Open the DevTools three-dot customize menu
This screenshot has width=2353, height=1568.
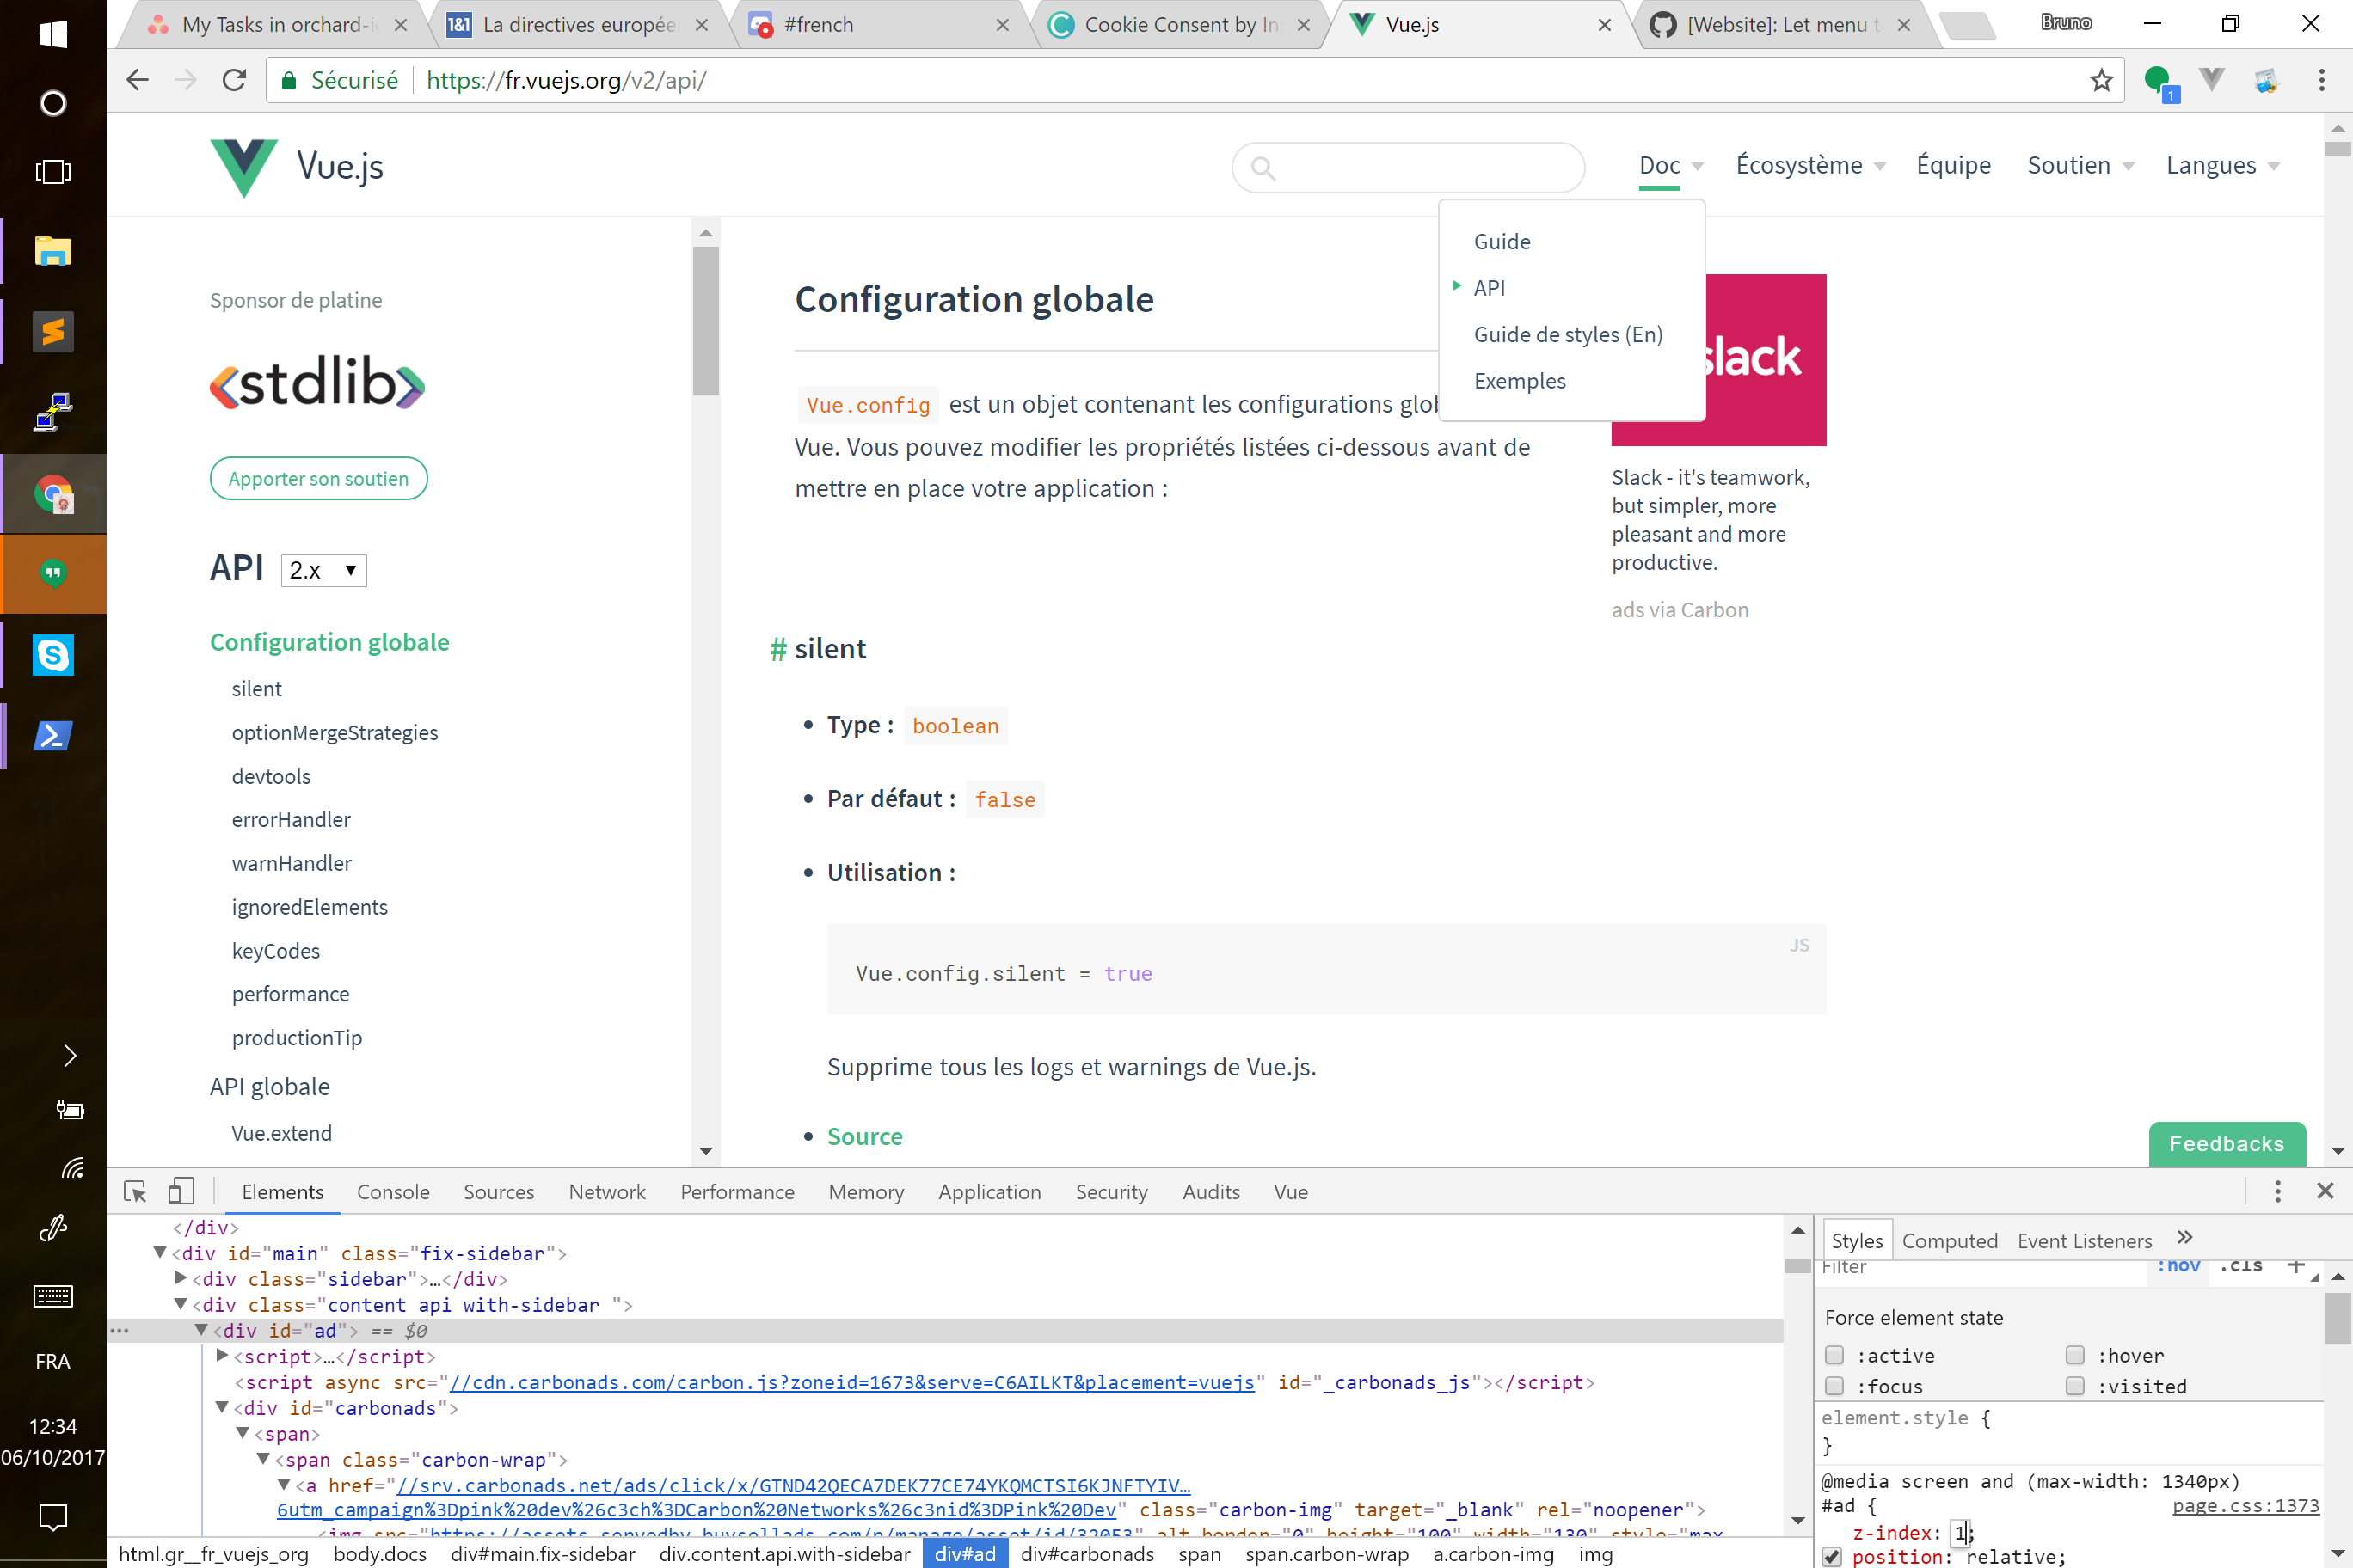tap(2278, 1191)
